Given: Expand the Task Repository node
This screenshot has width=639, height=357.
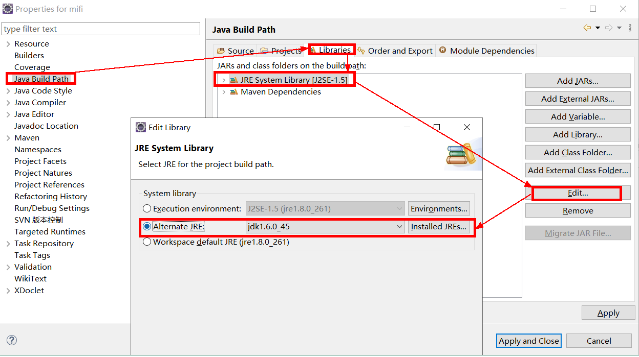Looking at the screenshot, I should point(8,244).
